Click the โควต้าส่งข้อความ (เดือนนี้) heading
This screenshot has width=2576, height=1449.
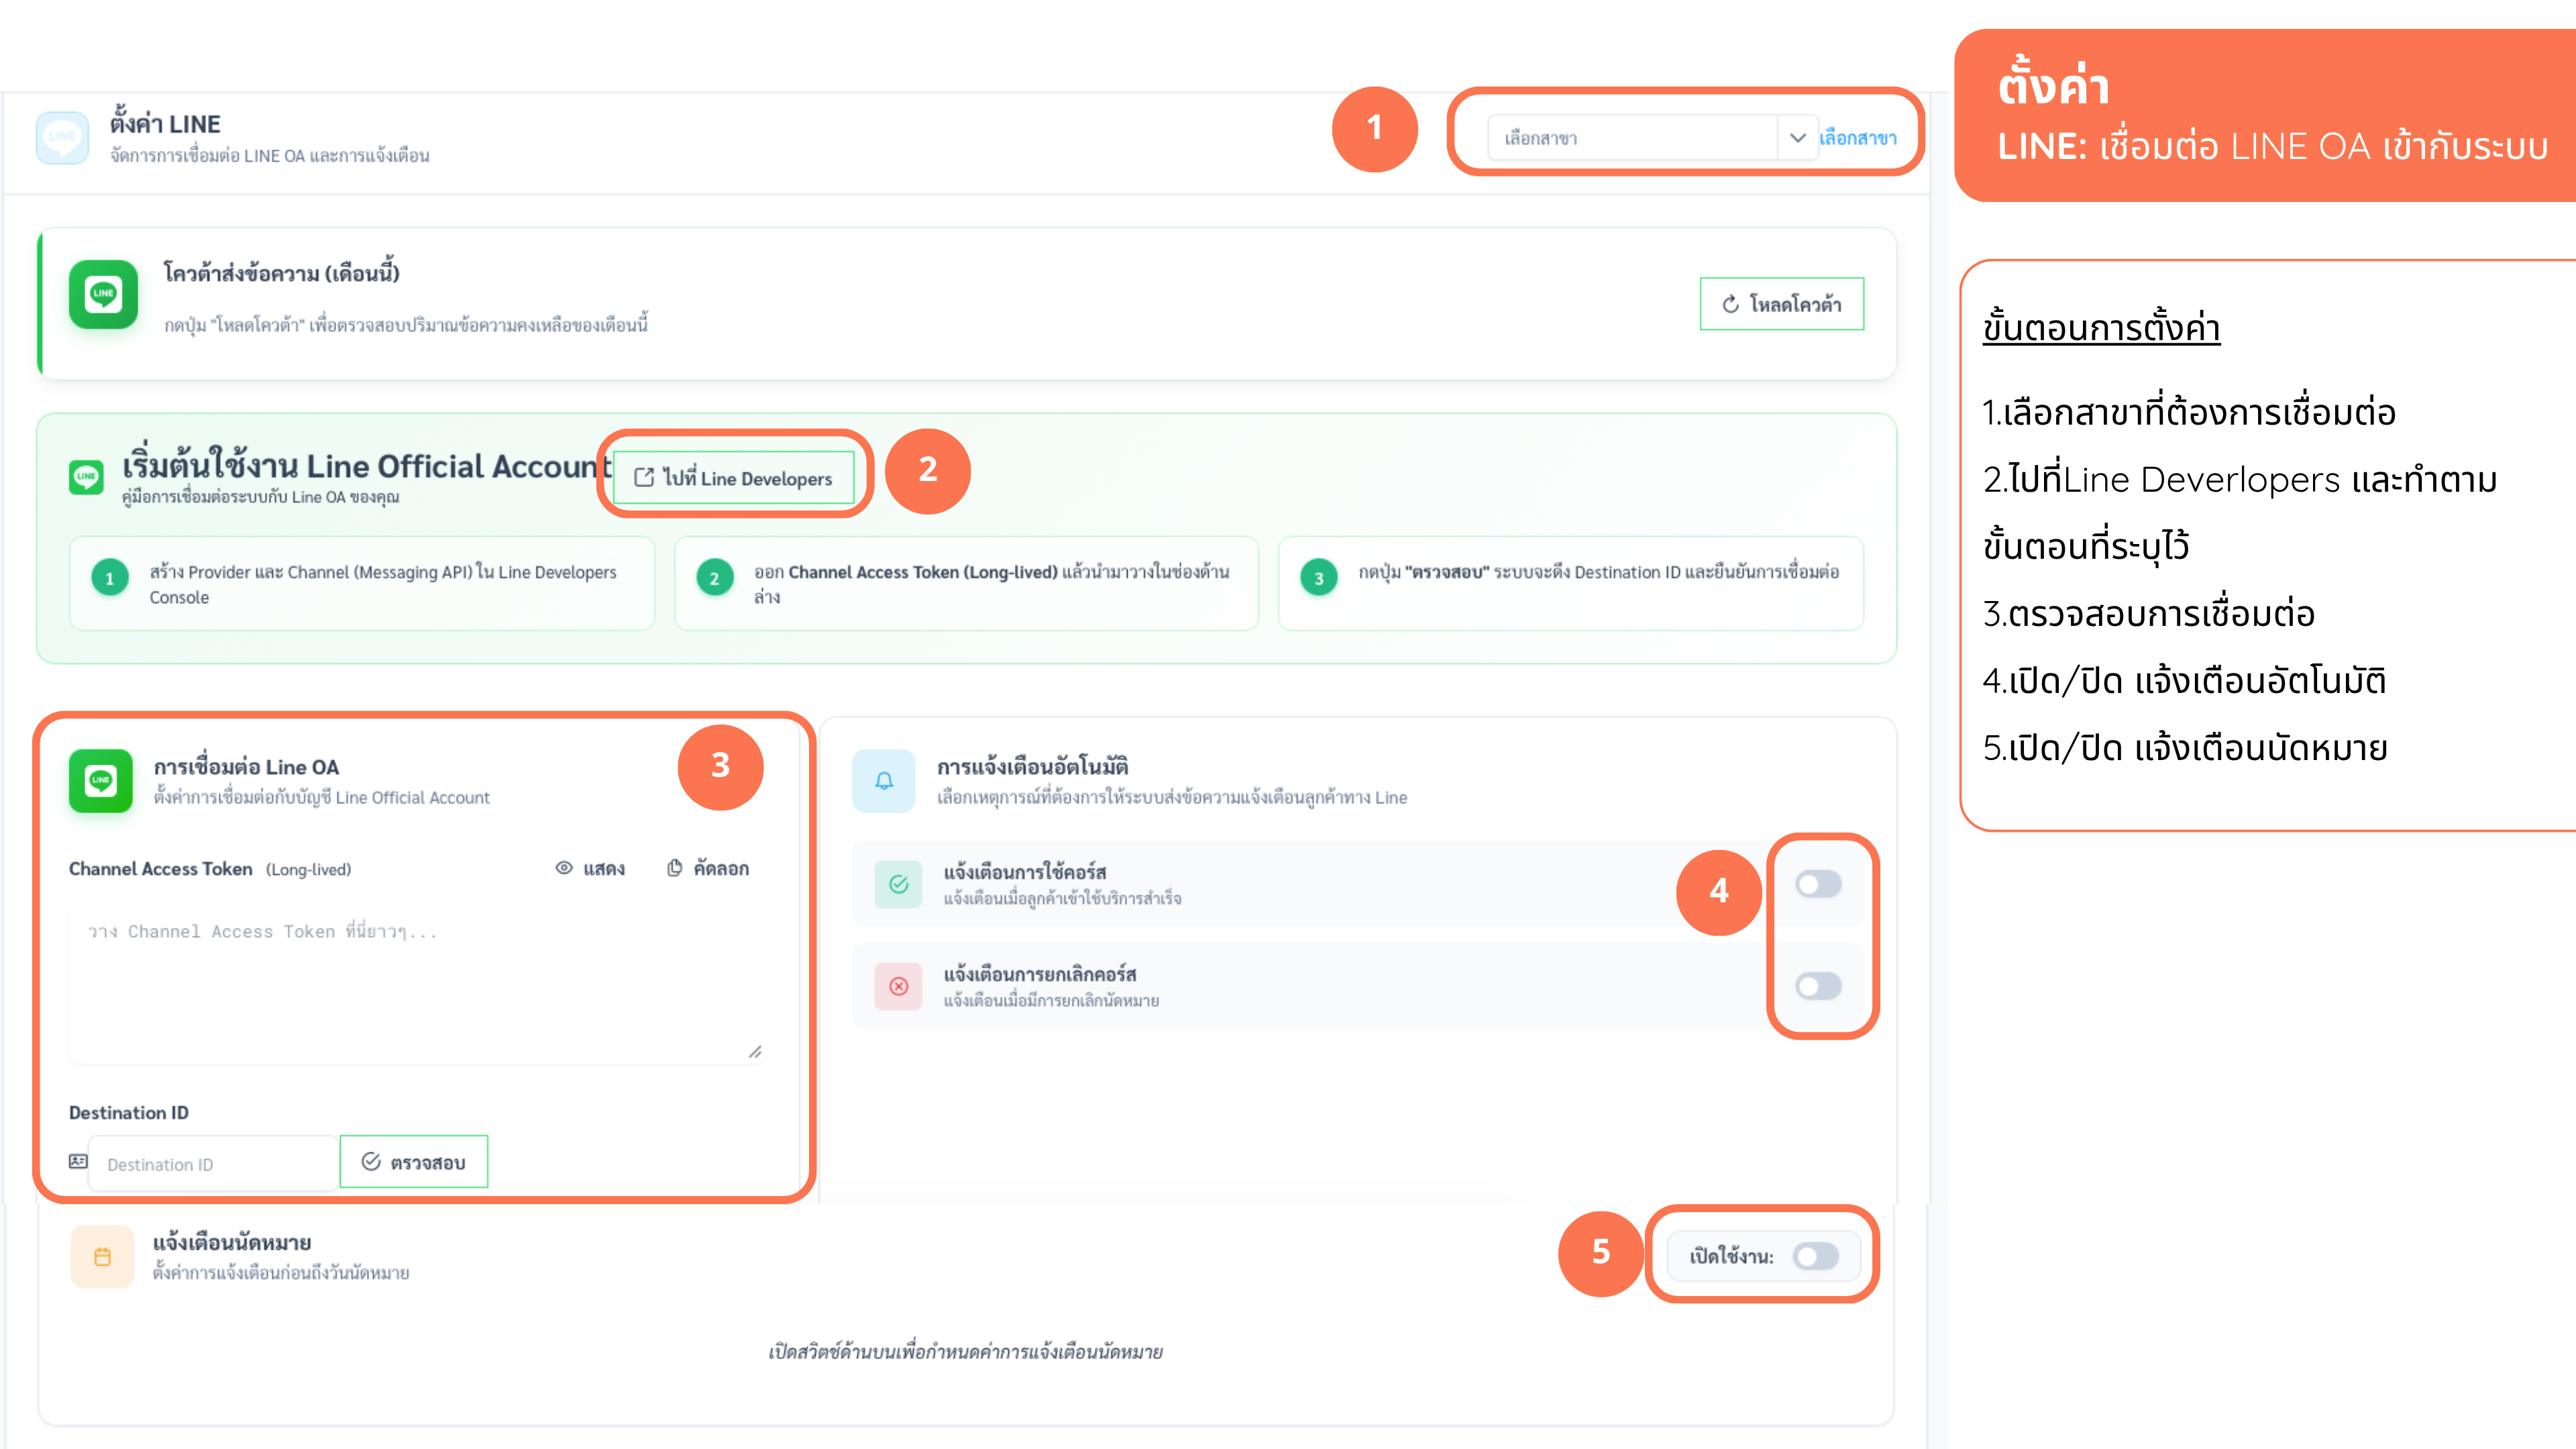coord(281,272)
